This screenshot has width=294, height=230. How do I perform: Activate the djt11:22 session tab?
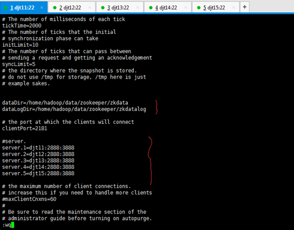24,7
